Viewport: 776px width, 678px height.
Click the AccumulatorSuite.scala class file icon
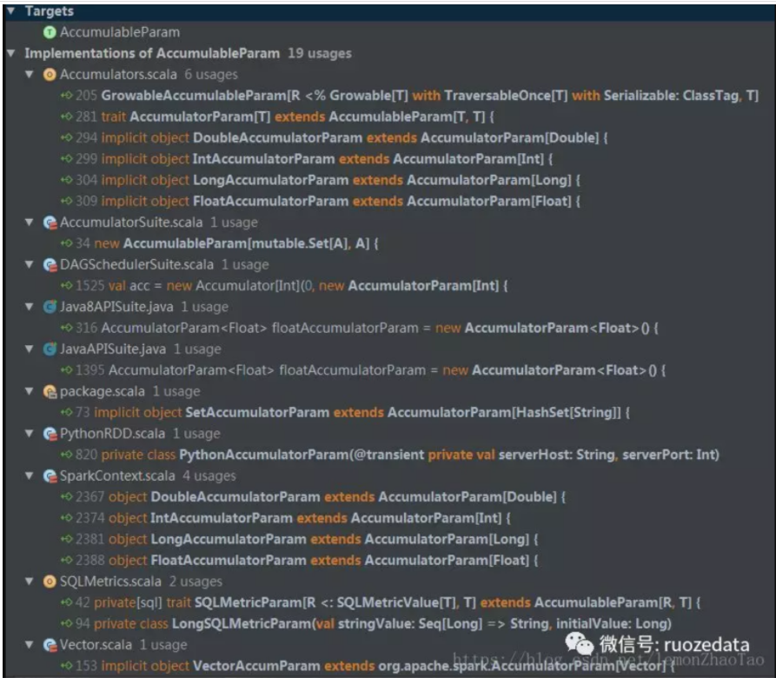(x=50, y=223)
